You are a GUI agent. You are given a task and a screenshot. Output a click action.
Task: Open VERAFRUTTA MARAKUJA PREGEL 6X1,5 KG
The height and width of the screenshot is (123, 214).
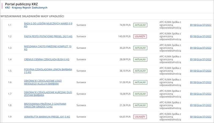[x=47, y=117]
